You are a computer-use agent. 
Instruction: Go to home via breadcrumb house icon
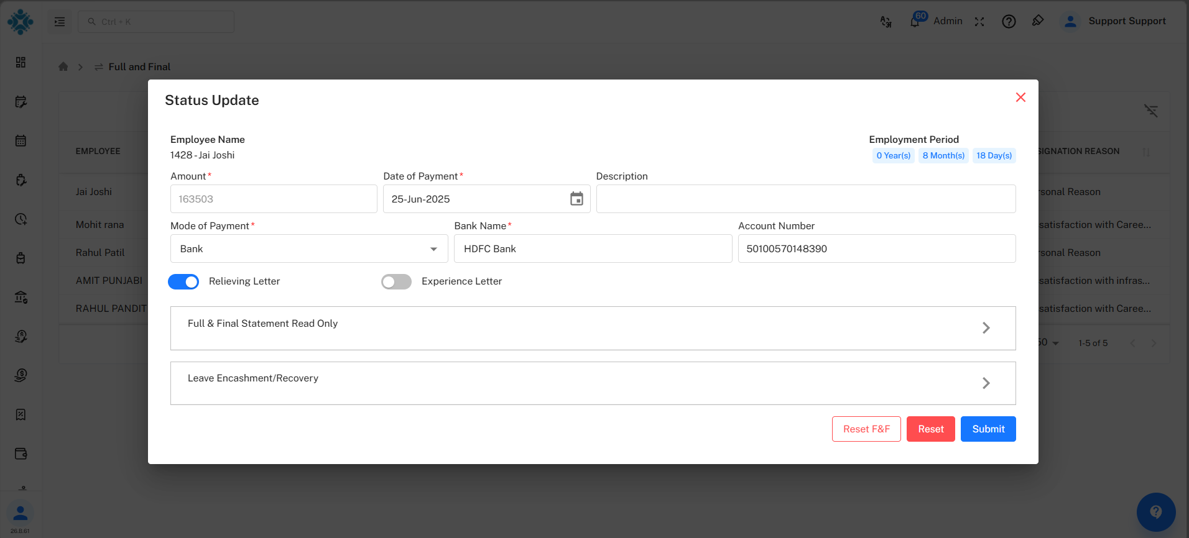pos(63,66)
